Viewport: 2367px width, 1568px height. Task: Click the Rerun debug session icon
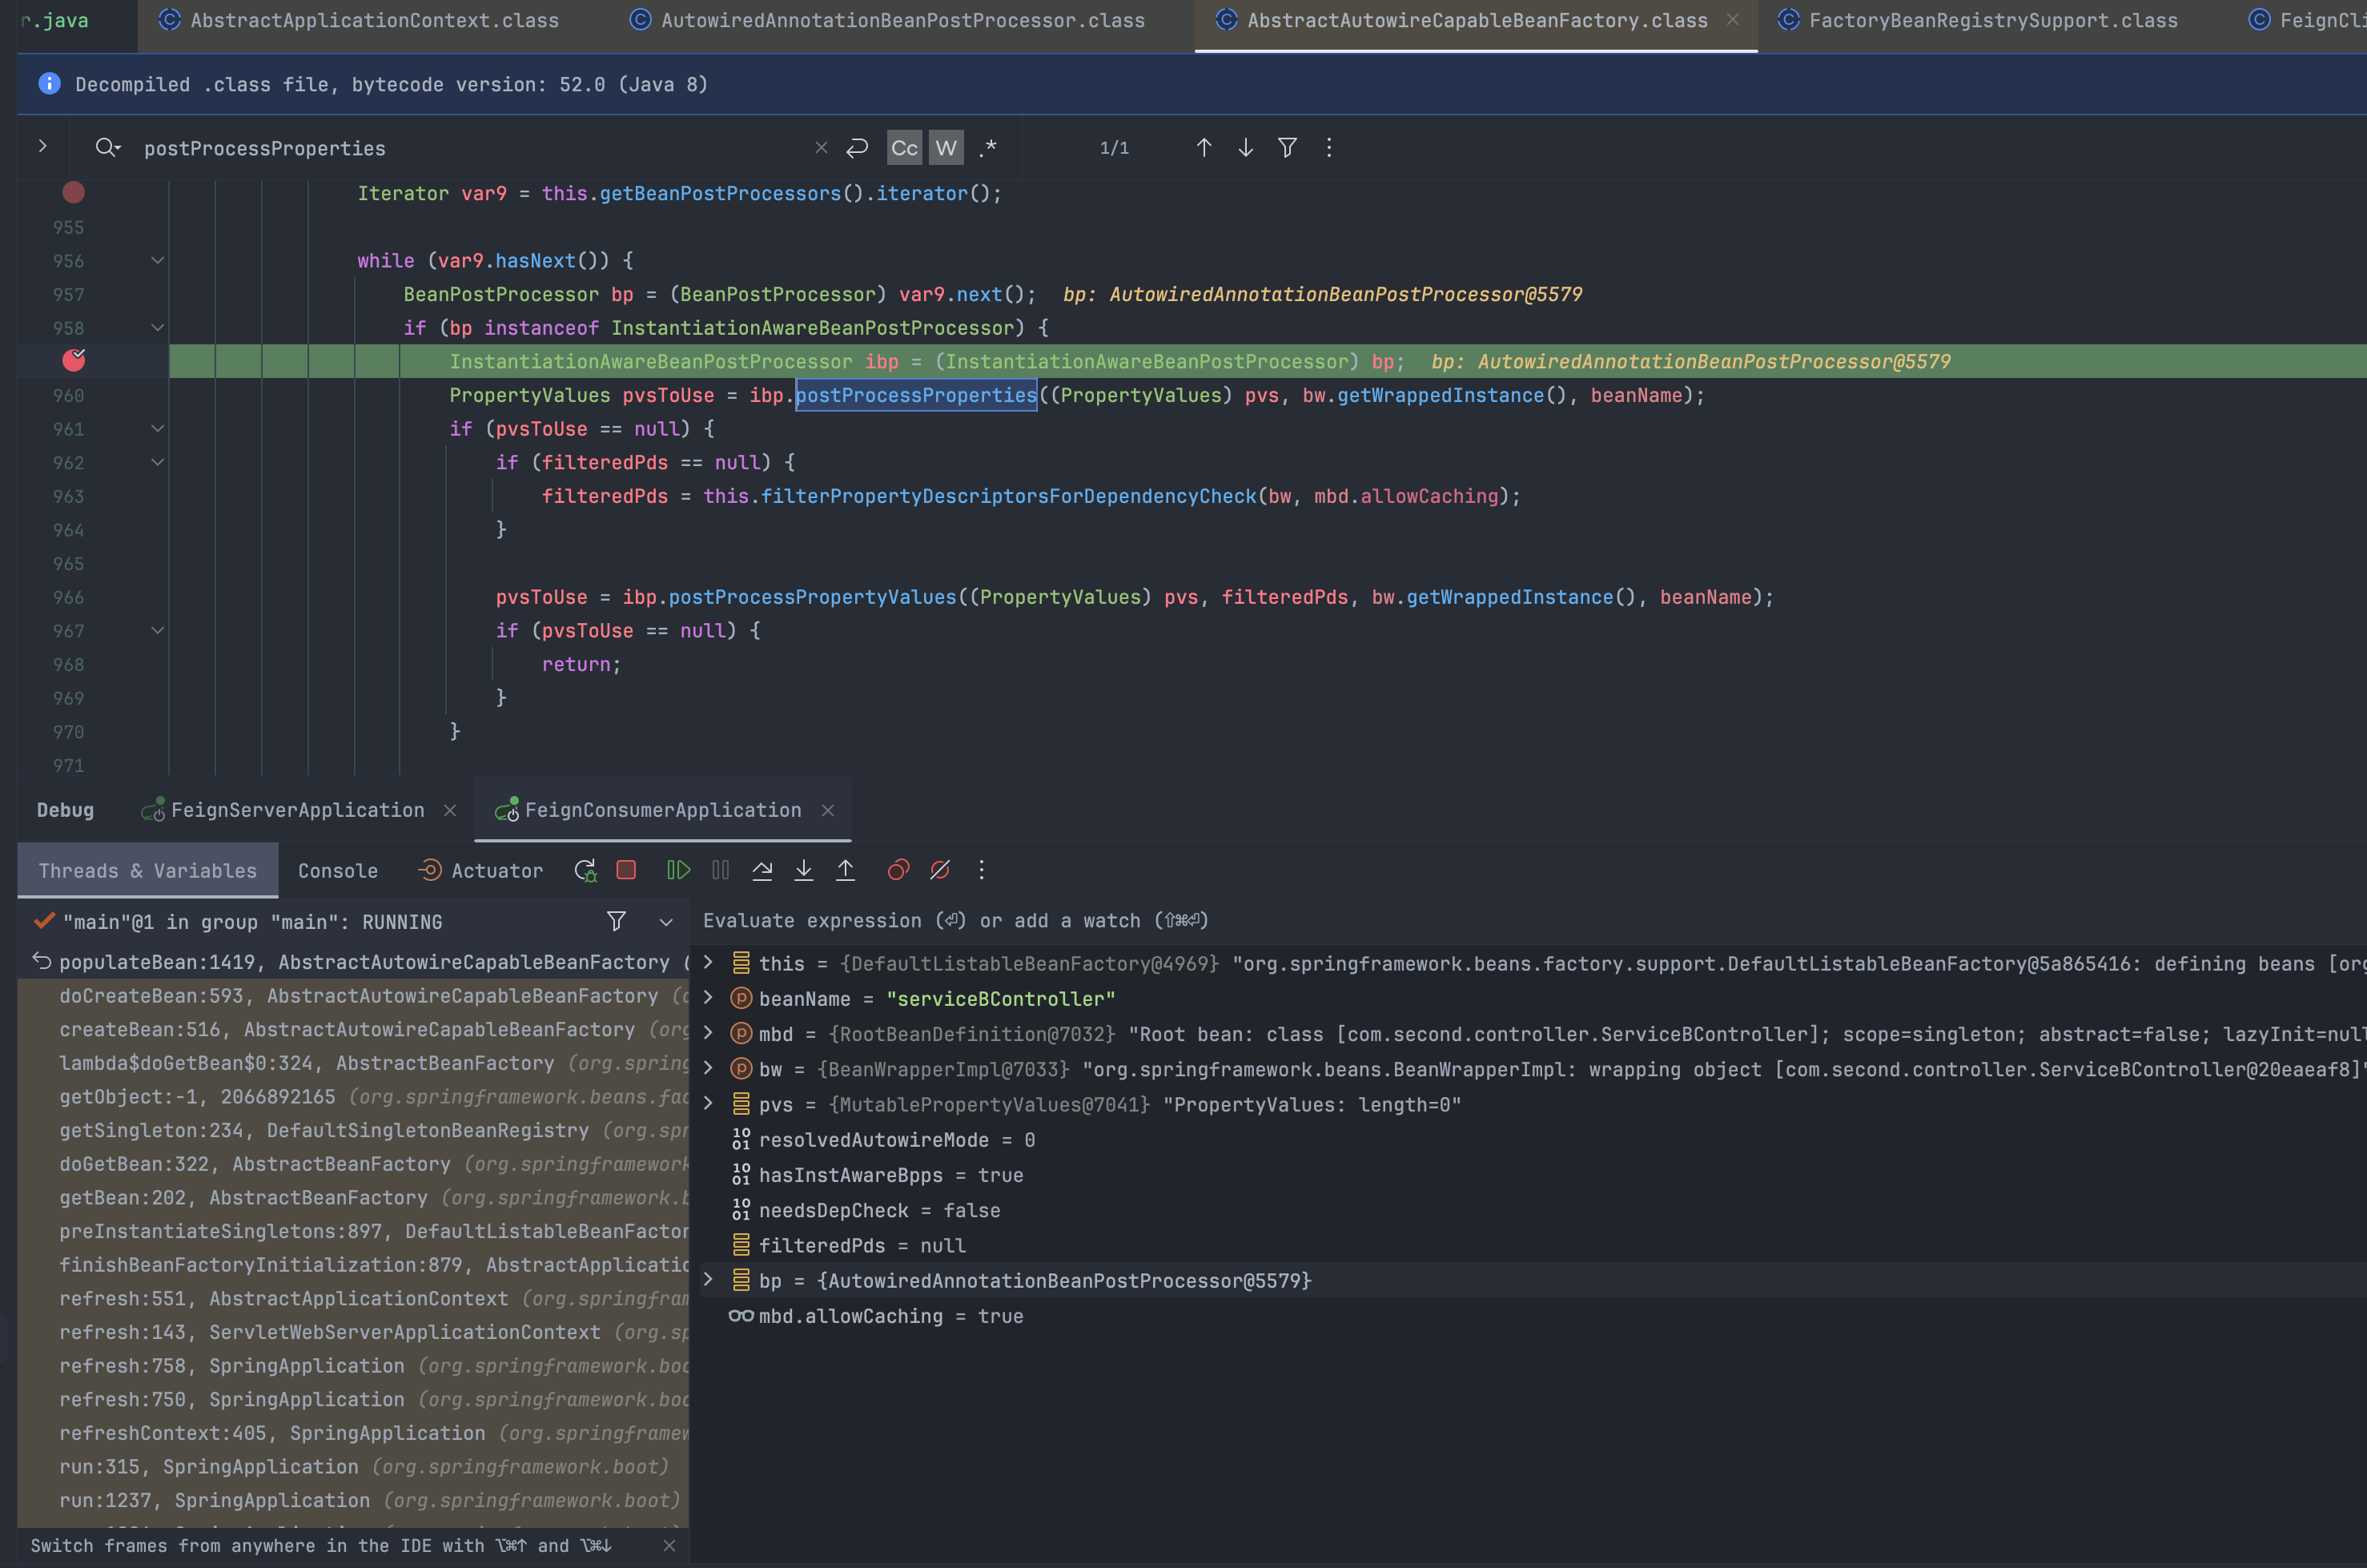[585, 870]
